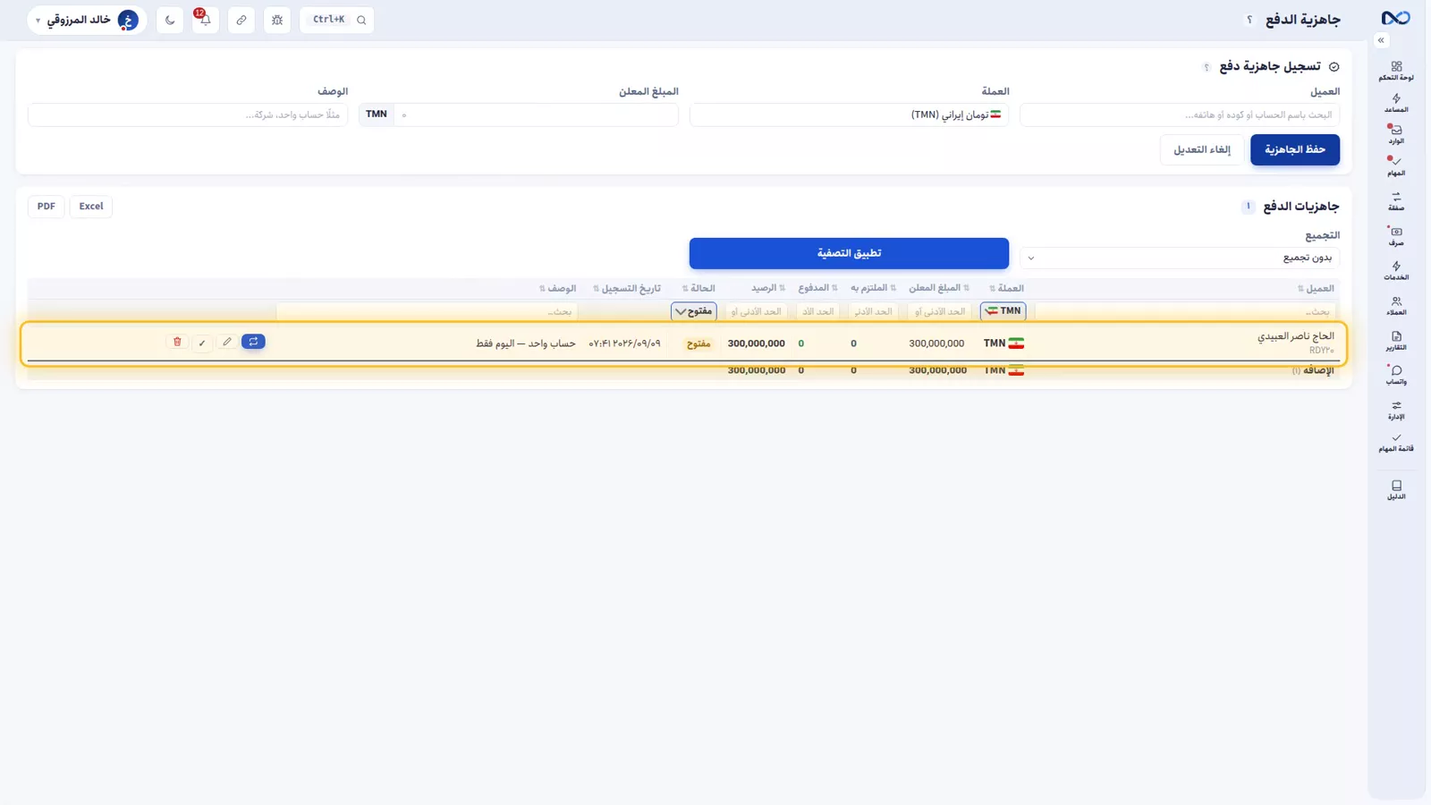The width and height of the screenshot is (1431, 805).
Task: Sort by العميل column header
Action: (x=1316, y=288)
